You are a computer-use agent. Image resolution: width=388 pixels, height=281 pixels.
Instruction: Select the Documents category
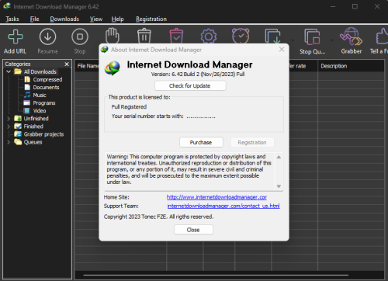coord(46,87)
